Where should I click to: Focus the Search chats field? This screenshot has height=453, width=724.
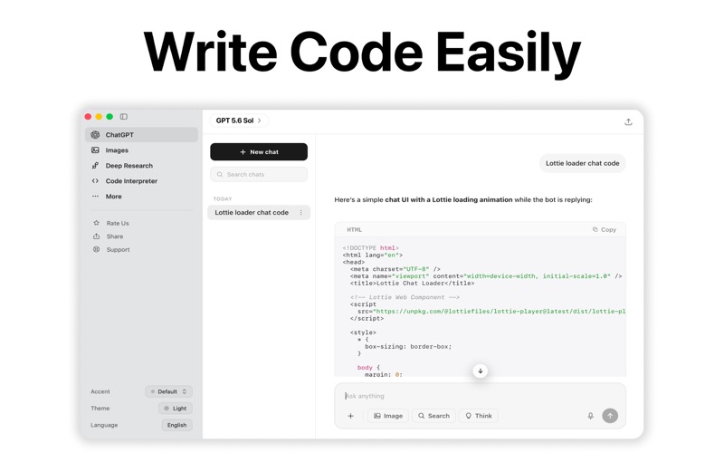coord(259,174)
